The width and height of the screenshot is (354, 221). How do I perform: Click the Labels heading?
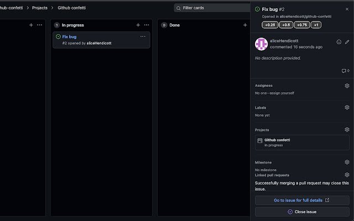click(261, 108)
